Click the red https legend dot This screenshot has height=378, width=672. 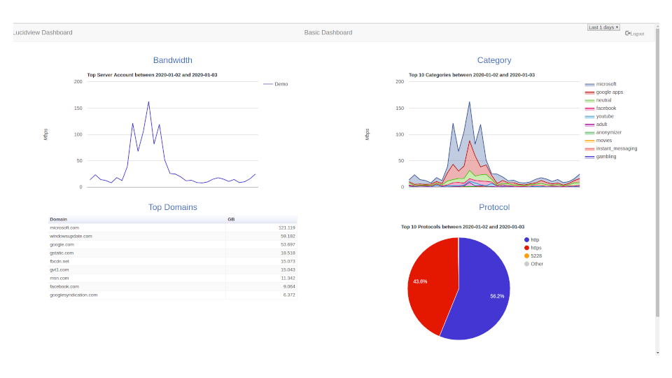(526, 248)
